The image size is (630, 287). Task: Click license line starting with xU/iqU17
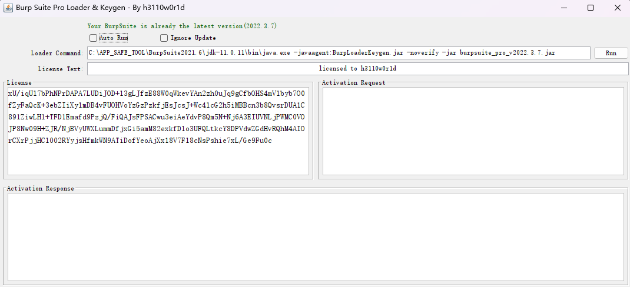tap(156, 94)
